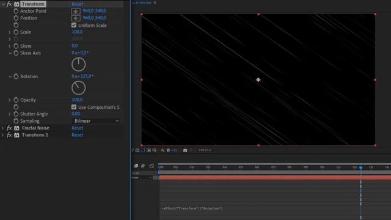Open the Sampling Bilinear dropdown
Viewport: 391px width, 220px height.
pyautogui.click(x=97, y=121)
